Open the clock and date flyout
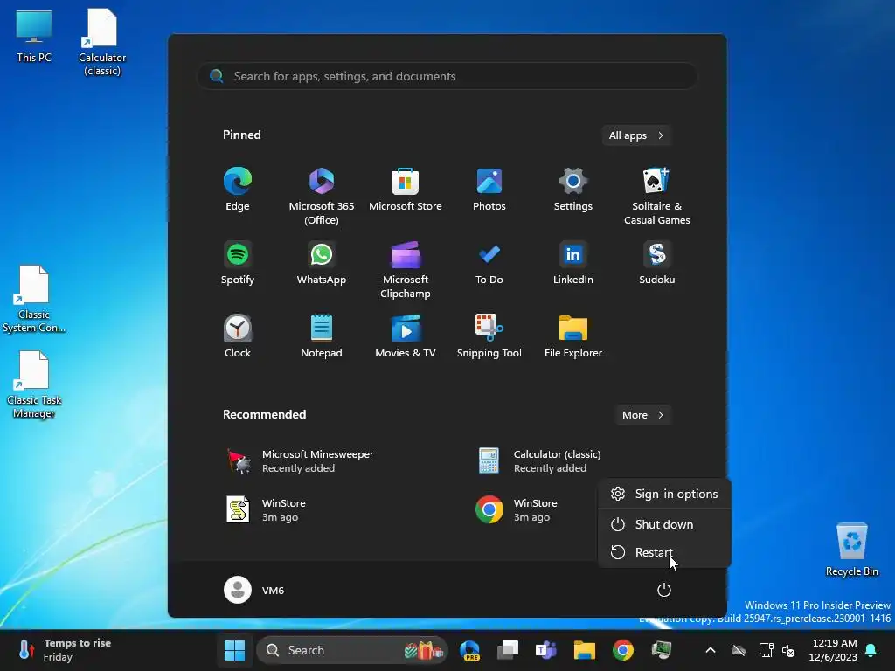Screen dimensions: 895x671 (x=833, y=650)
